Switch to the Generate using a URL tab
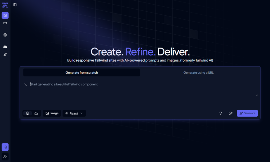This screenshot has height=162, width=270. [199, 73]
